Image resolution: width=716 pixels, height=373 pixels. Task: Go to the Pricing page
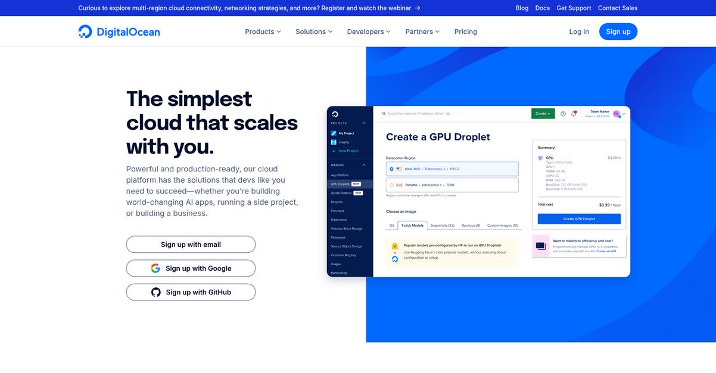tap(465, 32)
